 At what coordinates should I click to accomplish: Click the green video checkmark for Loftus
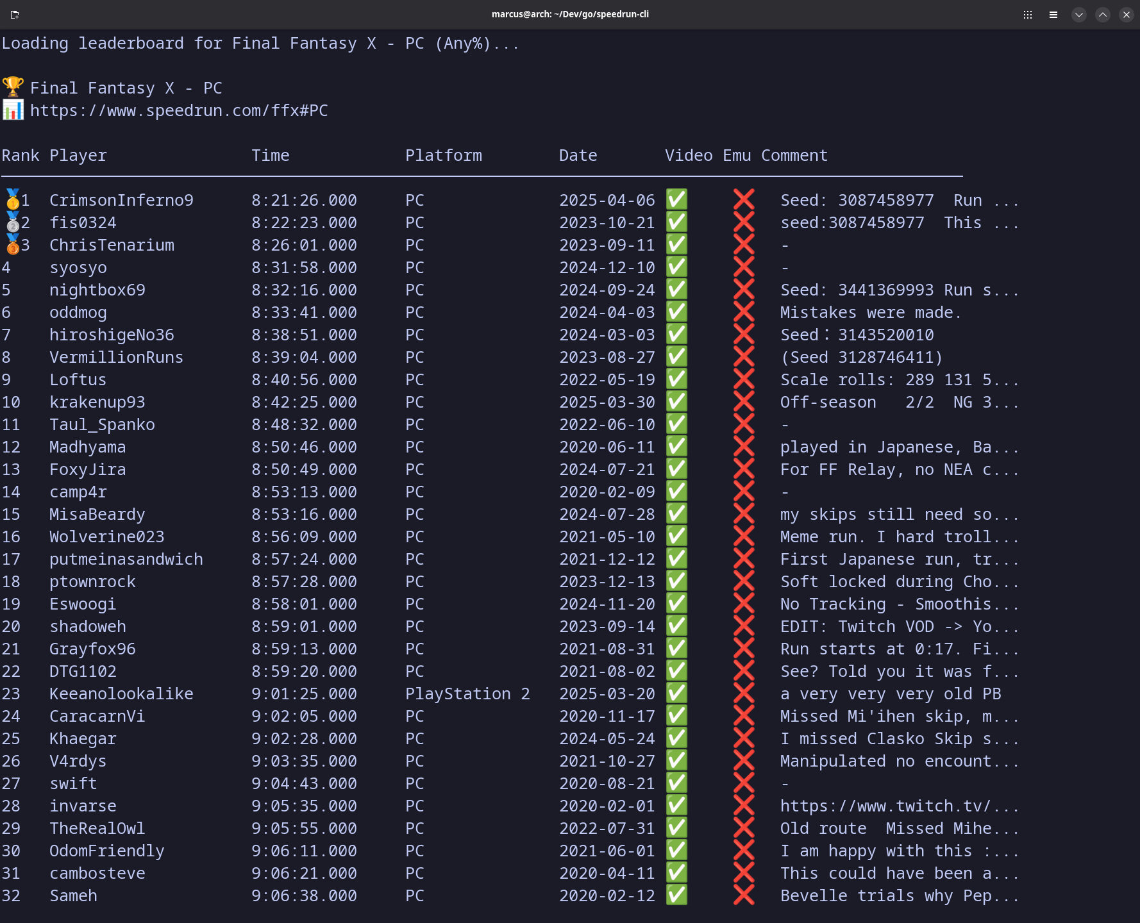click(x=676, y=379)
